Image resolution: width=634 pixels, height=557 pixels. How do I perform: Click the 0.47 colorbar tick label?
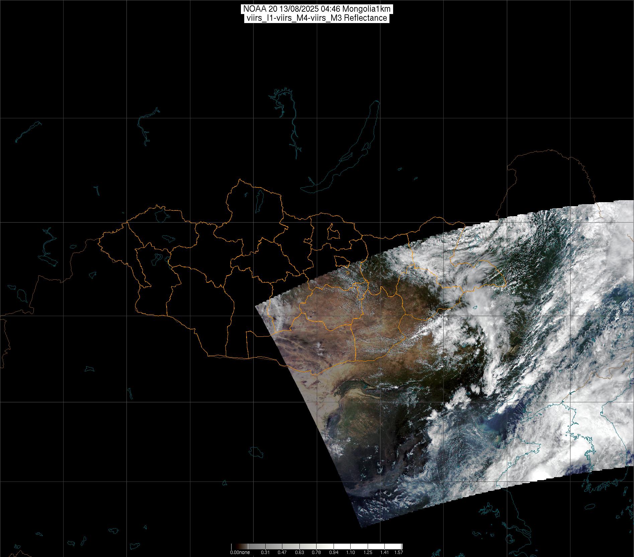coord(282,552)
